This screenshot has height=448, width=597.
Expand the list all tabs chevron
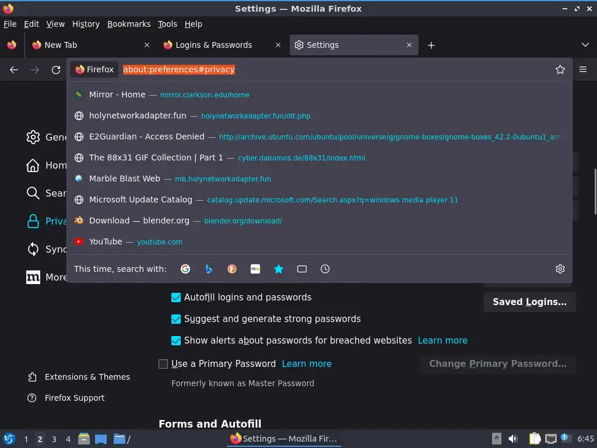[x=585, y=45]
